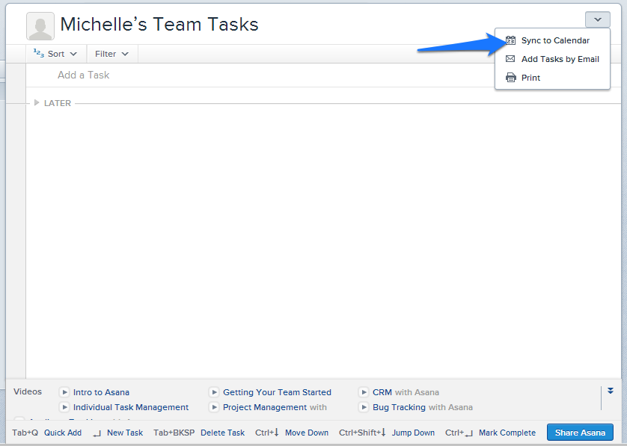Play the Getting Your Team Started video icon
Image resolution: width=627 pixels, height=446 pixels.
click(214, 392)
